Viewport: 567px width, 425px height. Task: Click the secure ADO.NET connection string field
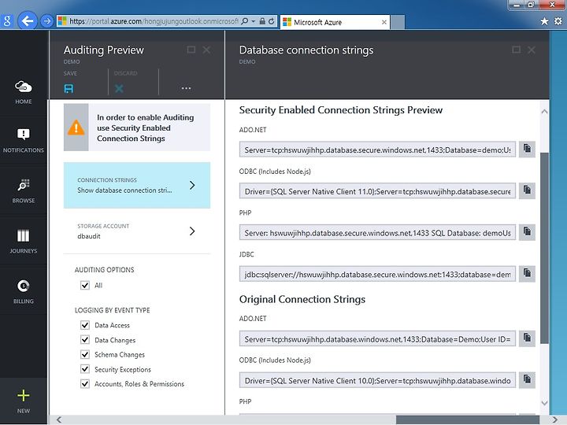tap(377, 150)
